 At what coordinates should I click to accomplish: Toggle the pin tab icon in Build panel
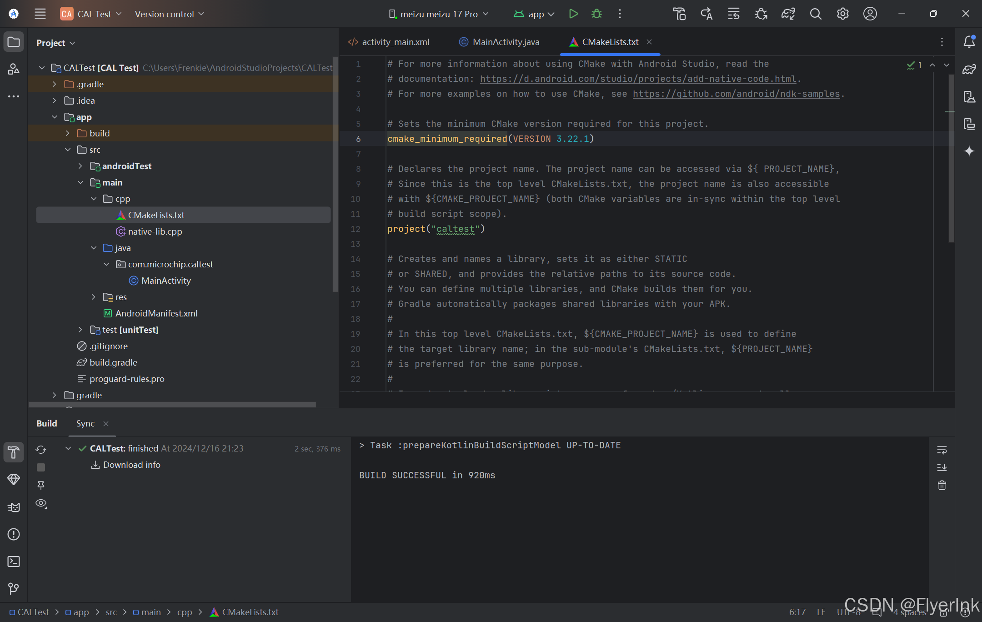[x=41, y=485]
